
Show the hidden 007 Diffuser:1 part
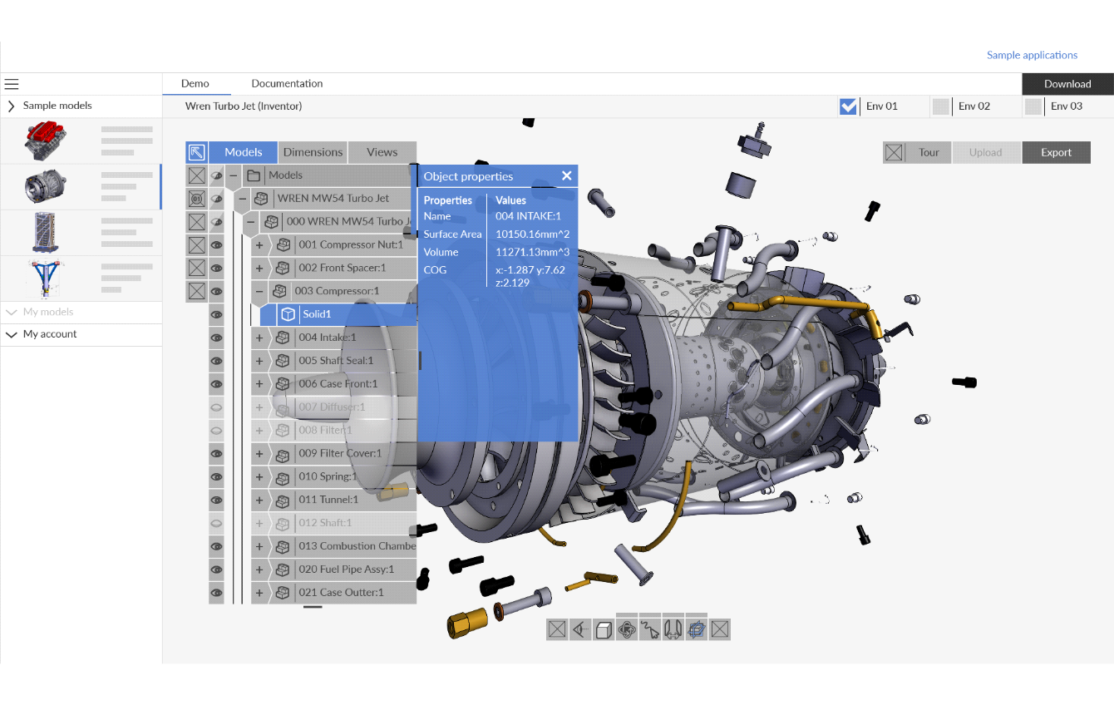216,407
